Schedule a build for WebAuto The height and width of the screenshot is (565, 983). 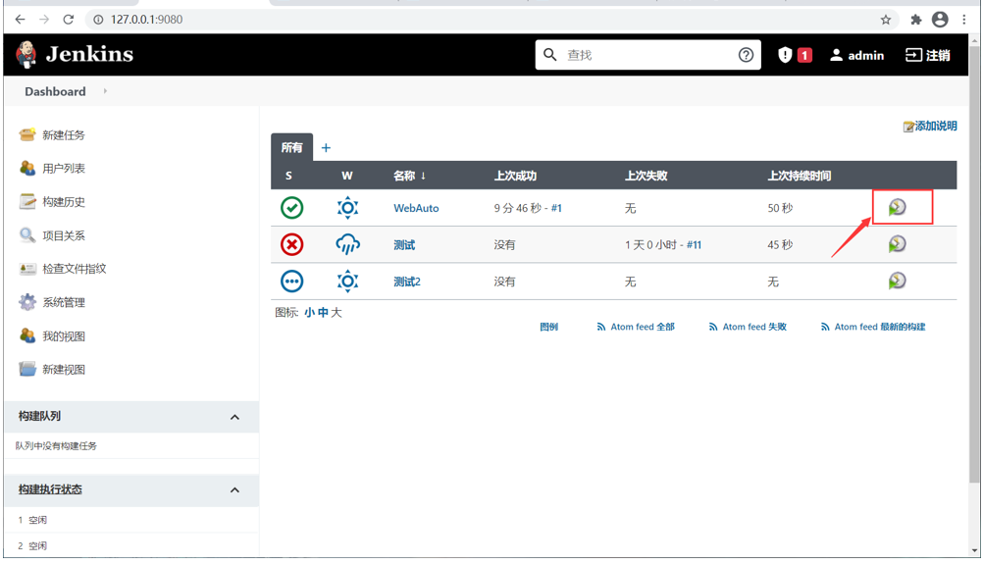(x=897, y=207)
